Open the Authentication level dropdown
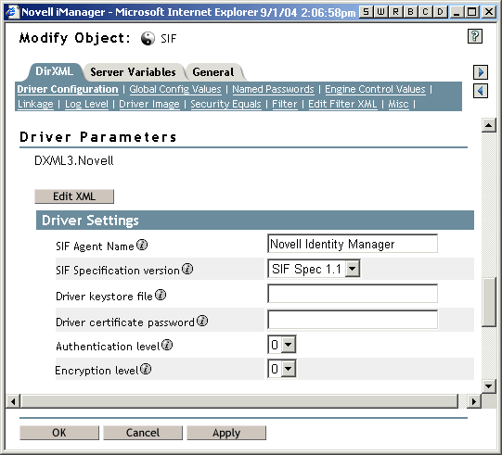The height and width of the screenshot is (455, 502). tap(289, 345)
